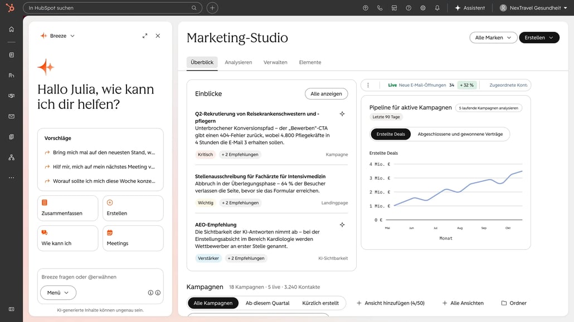Open the marketplace store icon
Image resolution: width=574 pixels, height=322 pixels.
[394, 8]
